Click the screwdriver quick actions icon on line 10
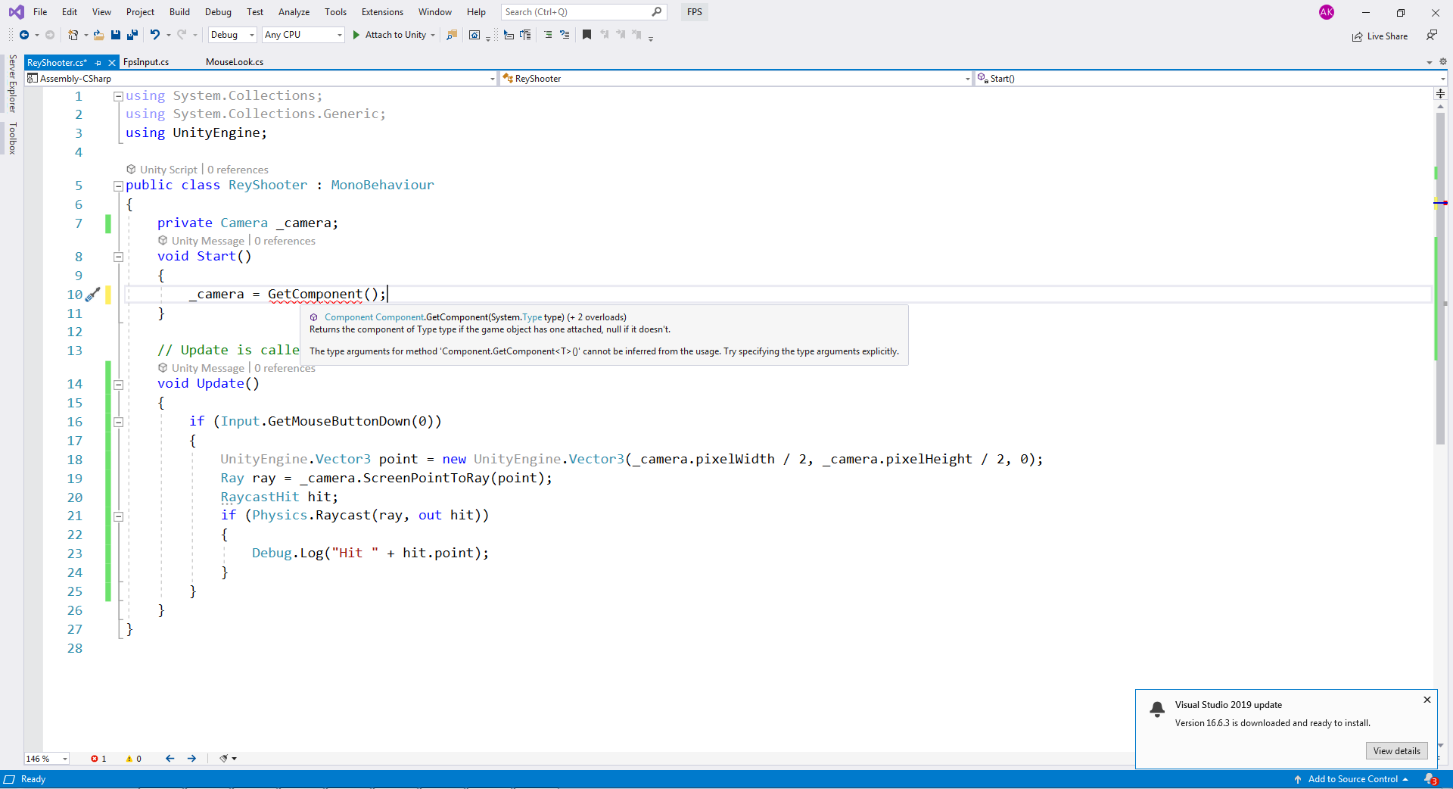 coord(93,295)
